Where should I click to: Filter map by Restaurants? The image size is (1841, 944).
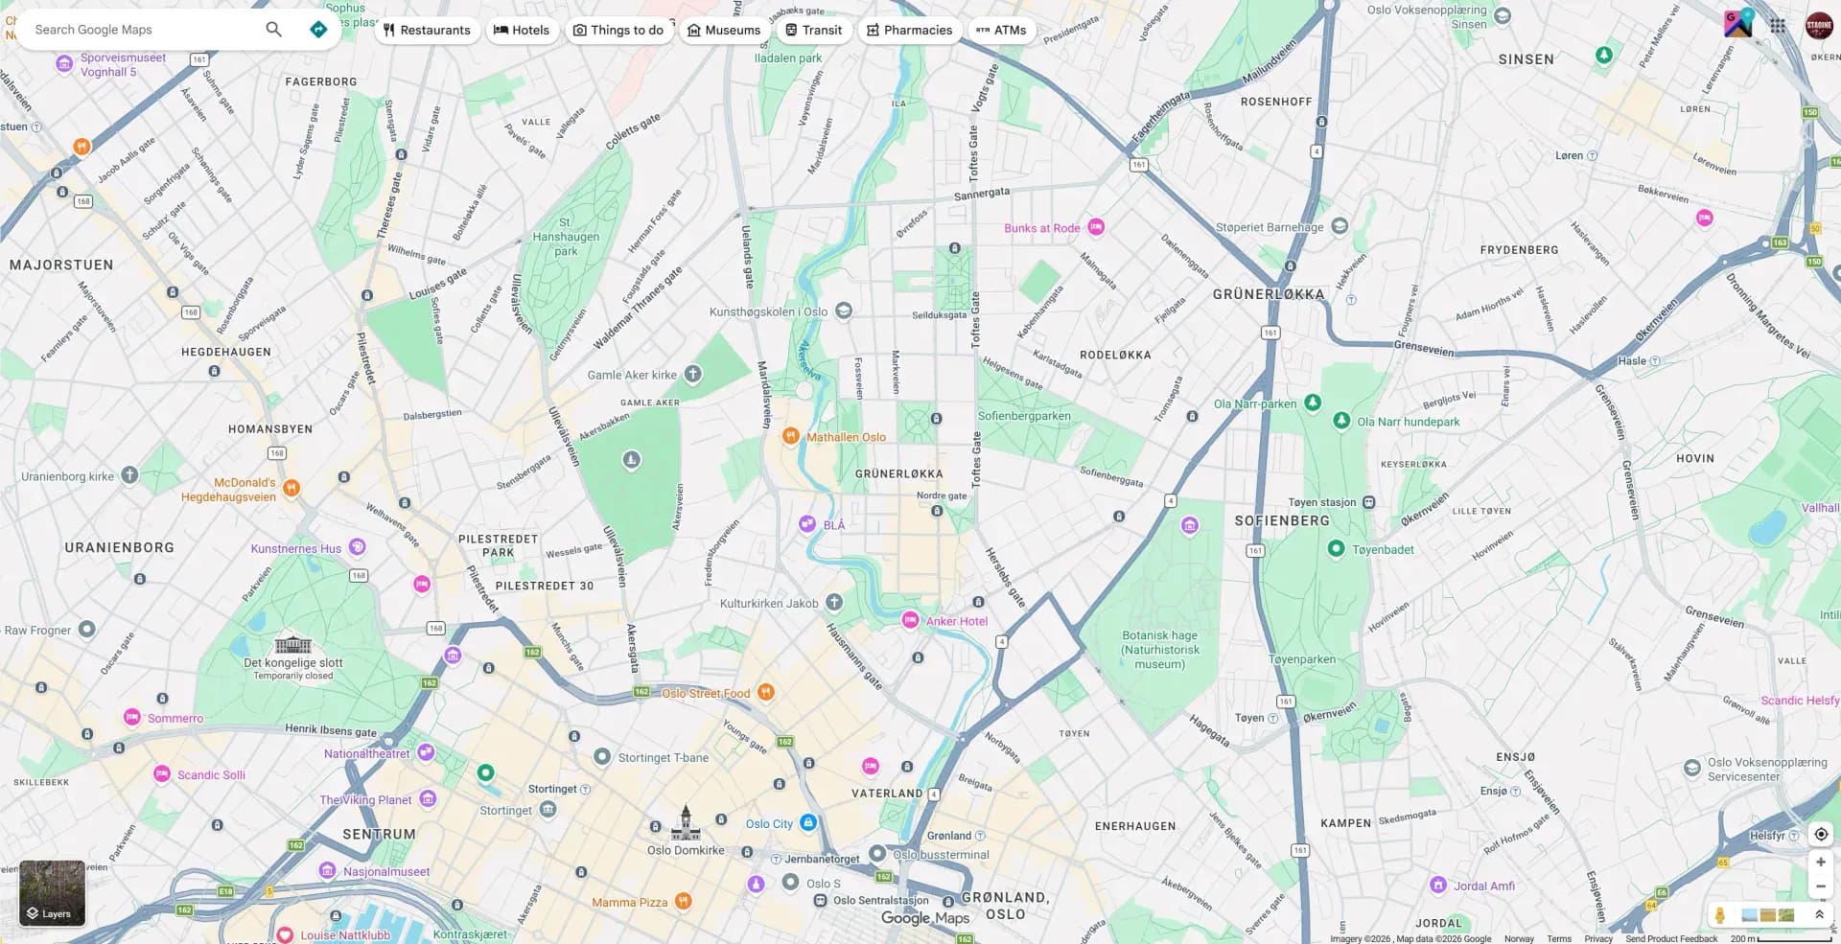[427, 30]
